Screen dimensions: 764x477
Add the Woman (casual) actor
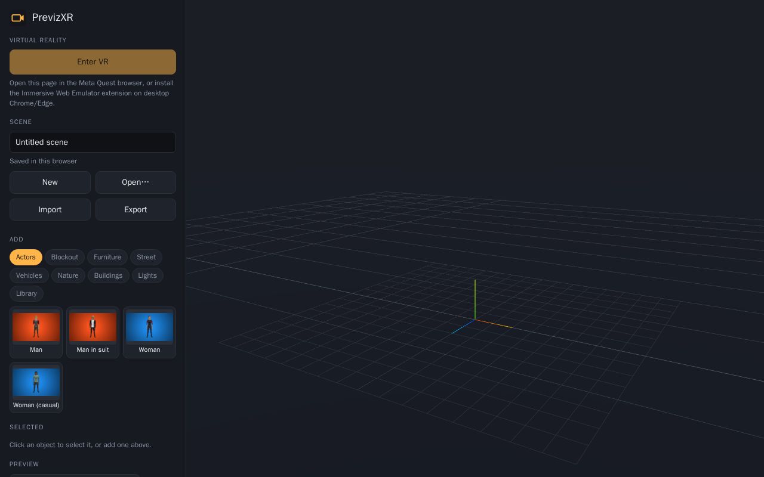36,388
